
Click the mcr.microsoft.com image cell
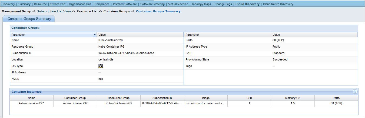tap(205, 103)
